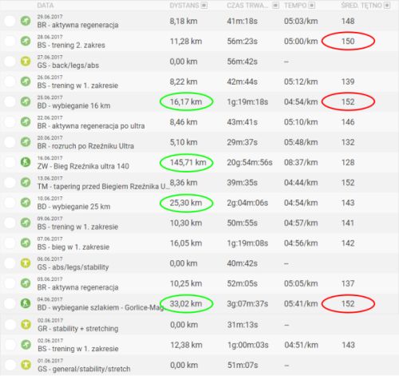The height and width of the screenshot is (376, 399).
Task: Select checkbox for BR - aktywna regeneracja 29.06.2017
Action: point(10,21)
